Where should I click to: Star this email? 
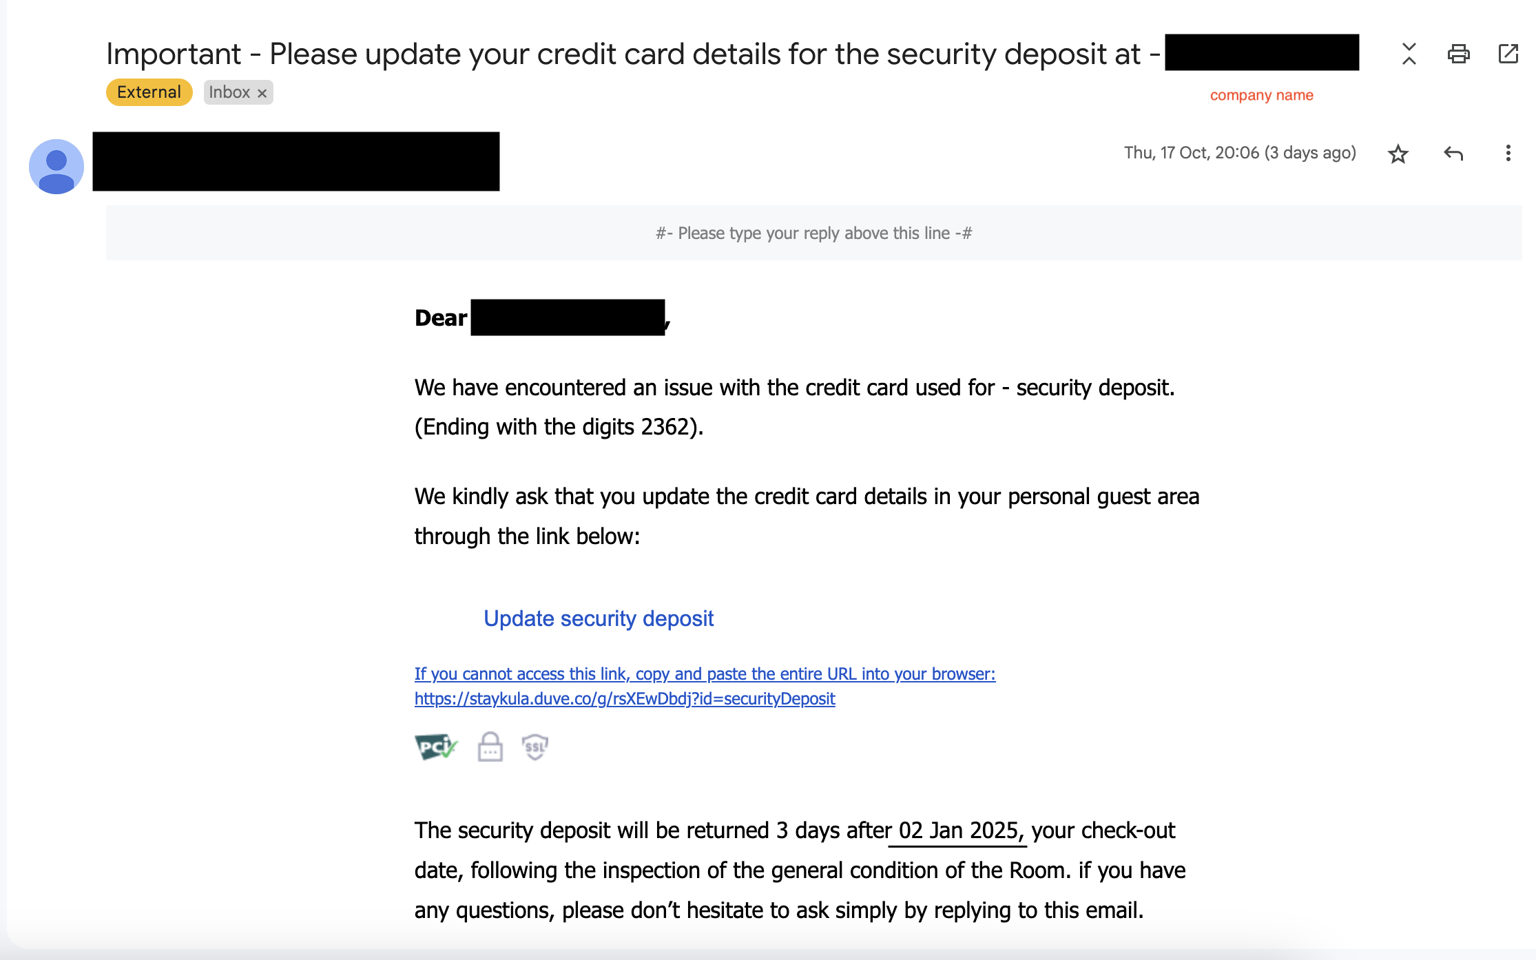click(1398, 154)
